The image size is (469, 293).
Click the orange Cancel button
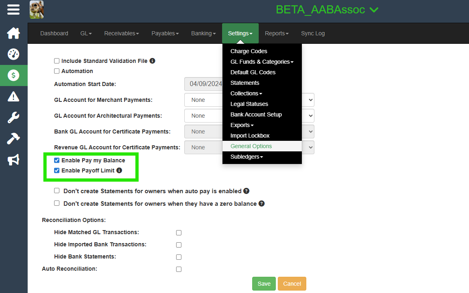click(292, 284)
